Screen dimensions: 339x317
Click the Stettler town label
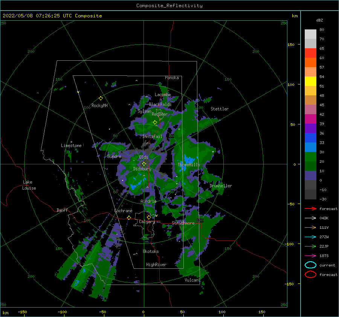pyautogui.click(x=220, y=109)
